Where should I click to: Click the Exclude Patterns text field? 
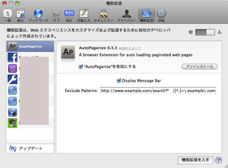click(x=158, y=91)
